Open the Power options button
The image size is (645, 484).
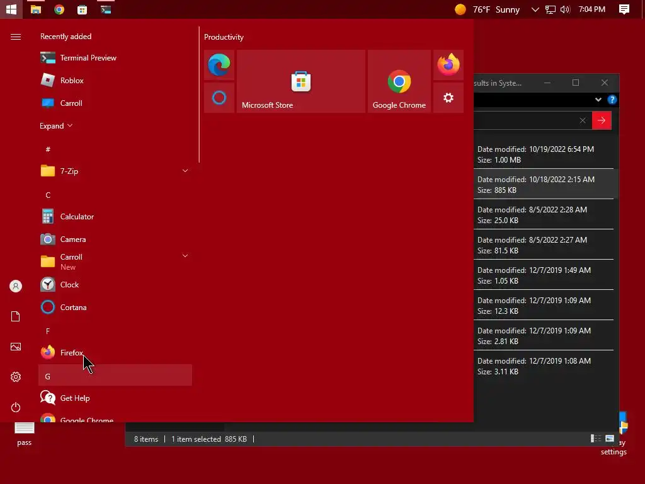(16, 408)
